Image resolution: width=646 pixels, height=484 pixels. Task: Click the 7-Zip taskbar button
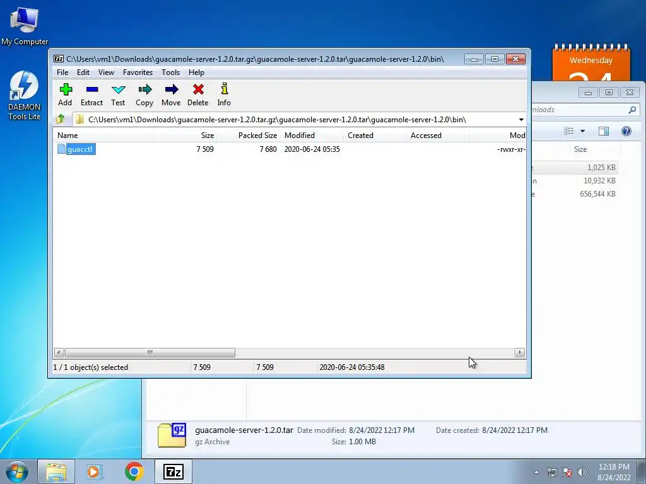(x=173, y=471)
